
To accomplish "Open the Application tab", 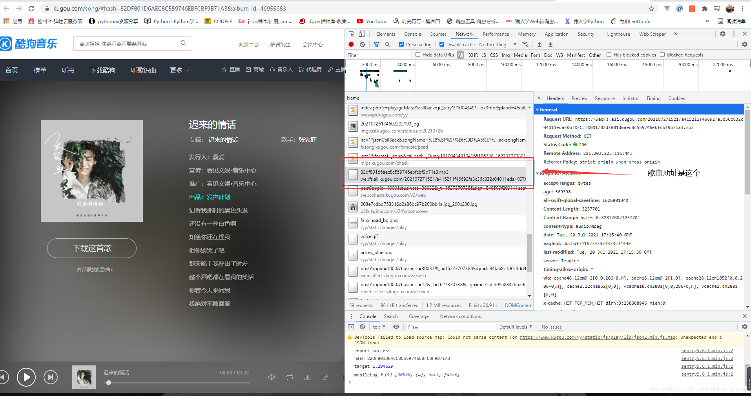I will point(556,34).
